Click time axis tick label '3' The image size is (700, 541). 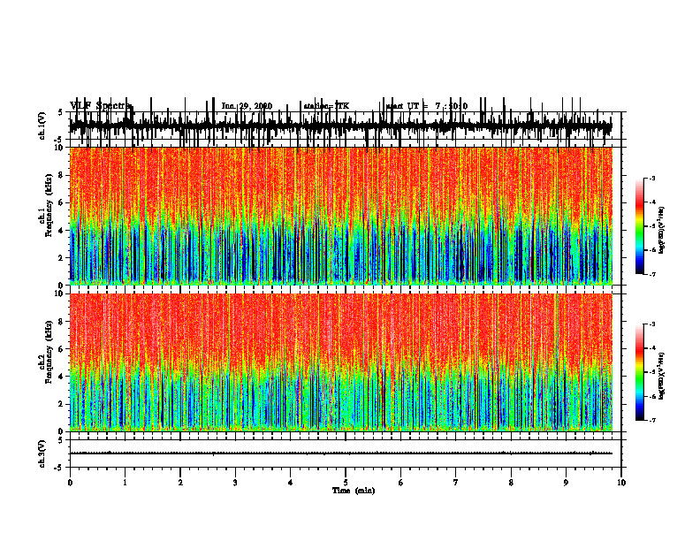[235, 483]
